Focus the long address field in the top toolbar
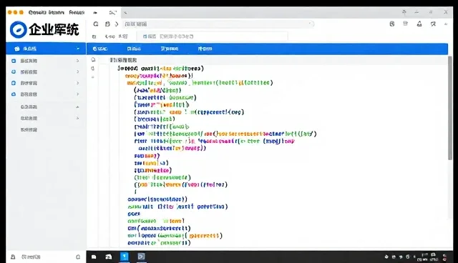This screenshot has width=458, height=263. pos(218,24)
